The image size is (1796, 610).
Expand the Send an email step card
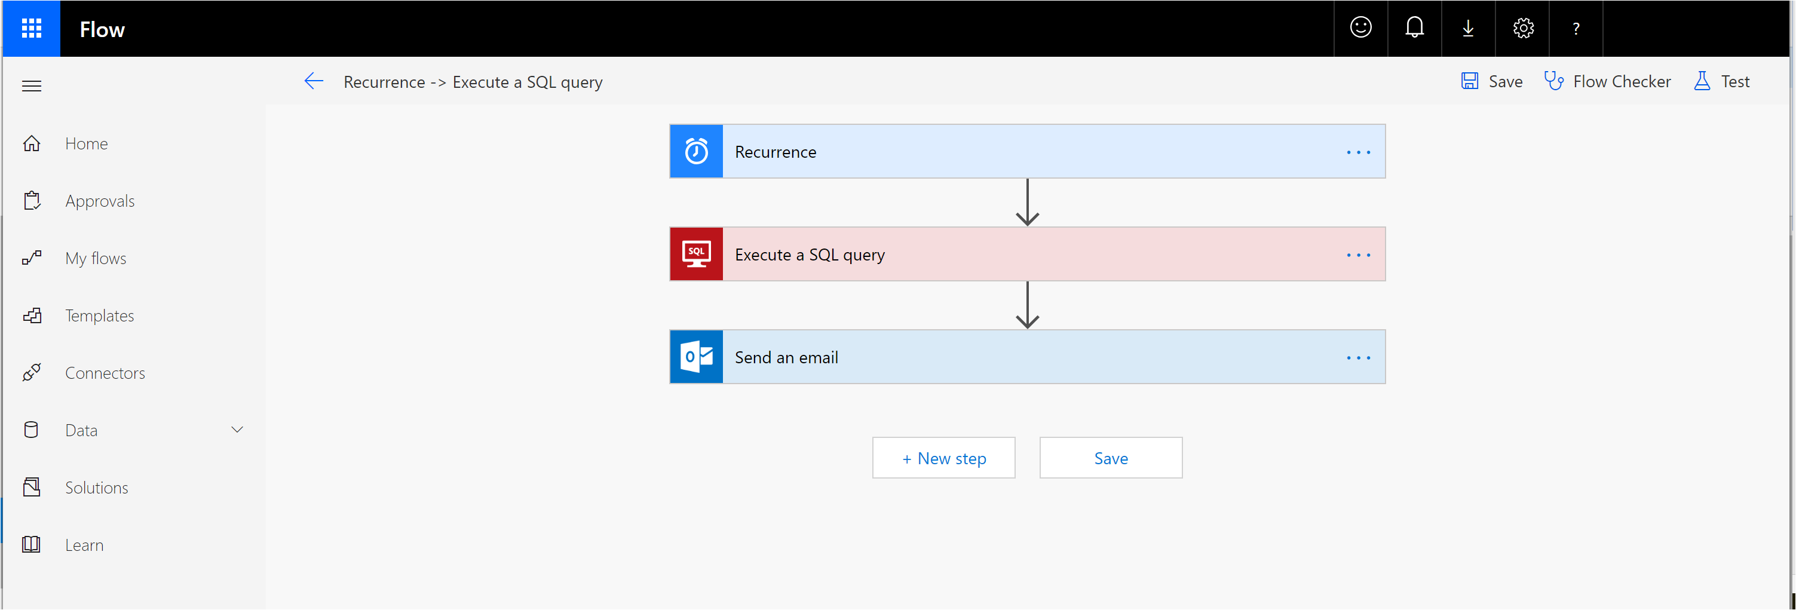pos(976,358)
